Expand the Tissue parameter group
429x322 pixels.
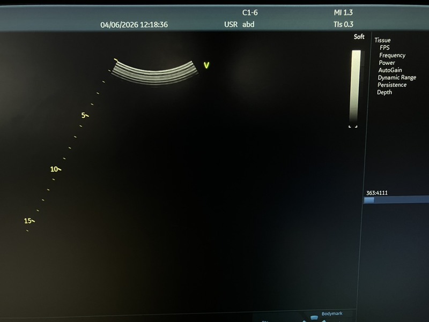click(382, 40)
